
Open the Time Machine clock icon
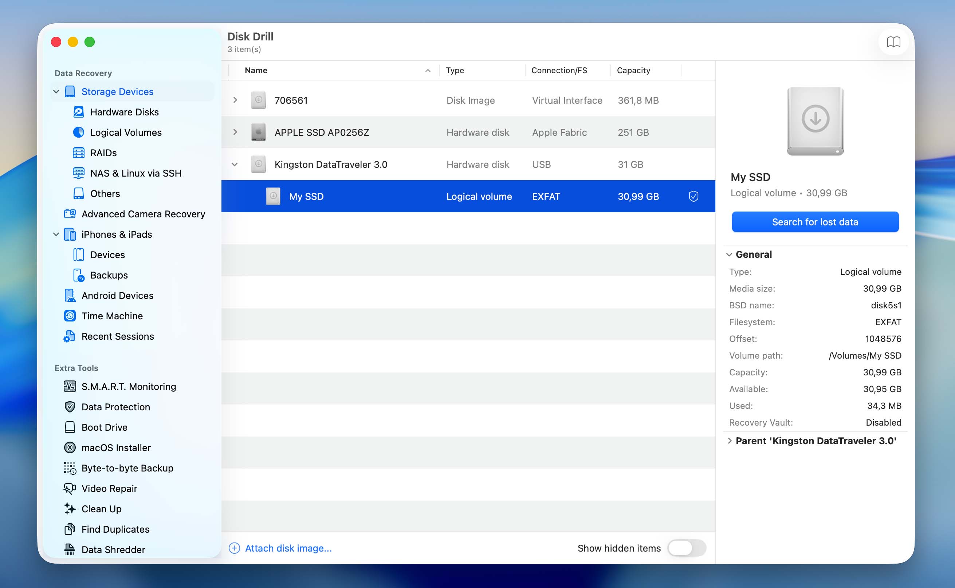(x=70, y=316)
